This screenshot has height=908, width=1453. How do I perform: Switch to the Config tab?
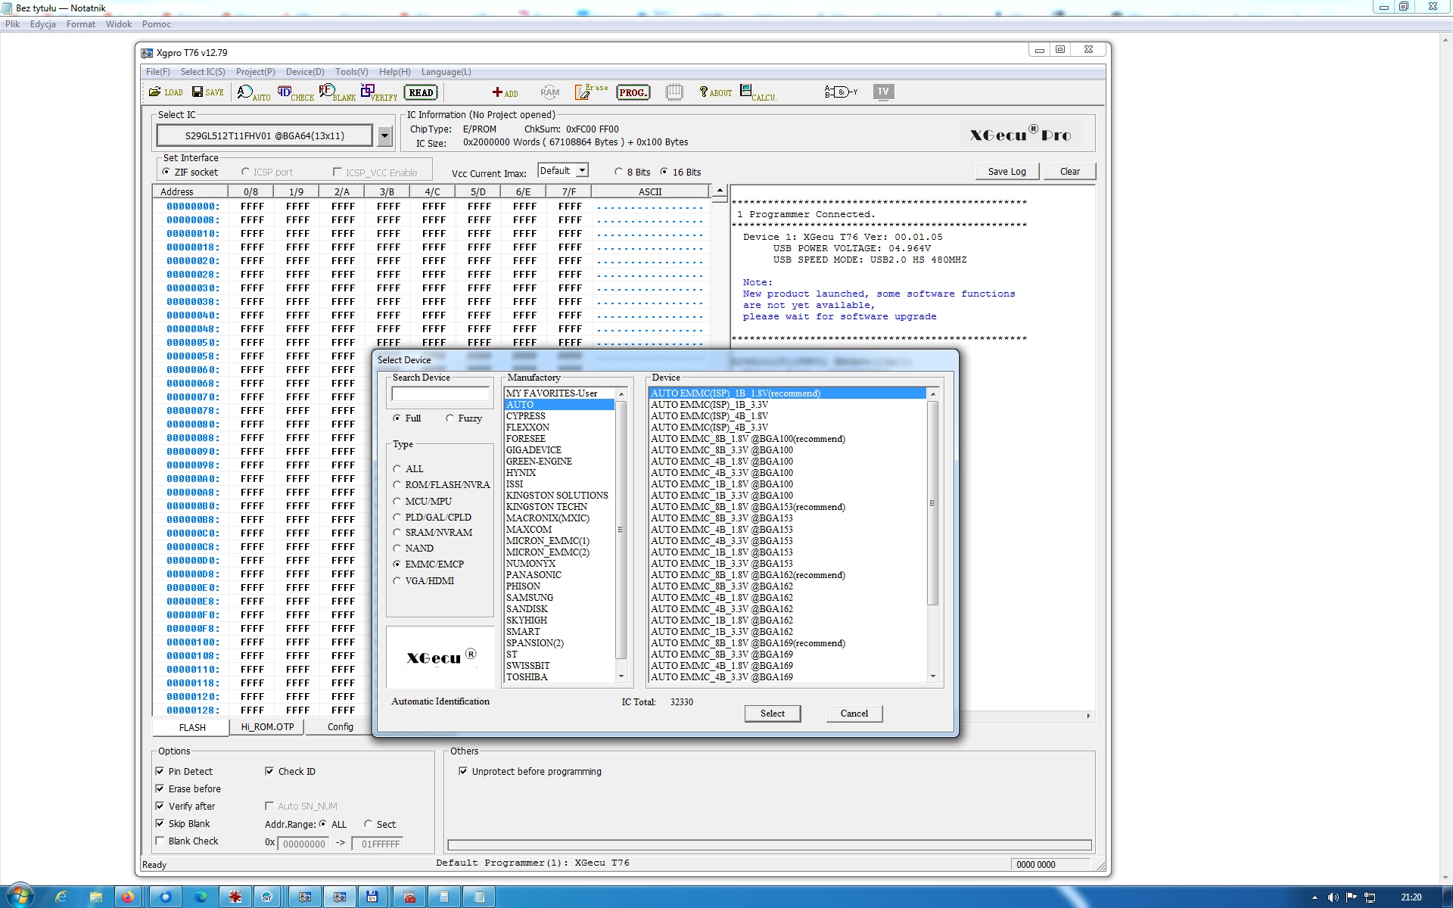(x=340, y=727)
